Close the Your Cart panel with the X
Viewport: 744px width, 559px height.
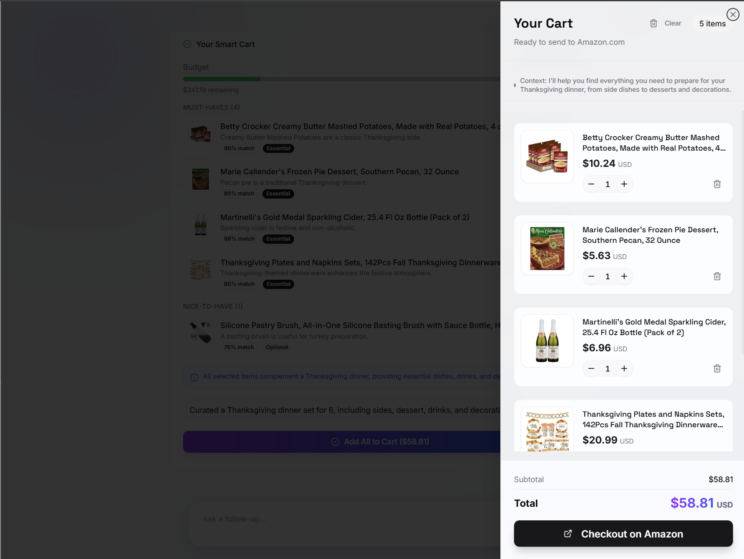pyautogui.click(x=732, y=14)
